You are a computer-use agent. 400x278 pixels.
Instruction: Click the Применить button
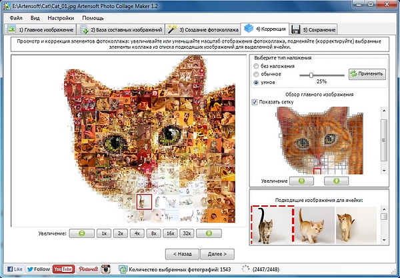pos(367,74)
